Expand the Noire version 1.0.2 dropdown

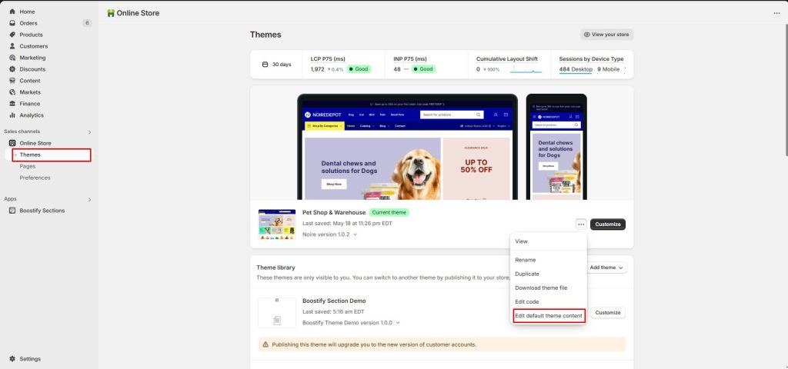pyautogui.click(x=329, y=234)
